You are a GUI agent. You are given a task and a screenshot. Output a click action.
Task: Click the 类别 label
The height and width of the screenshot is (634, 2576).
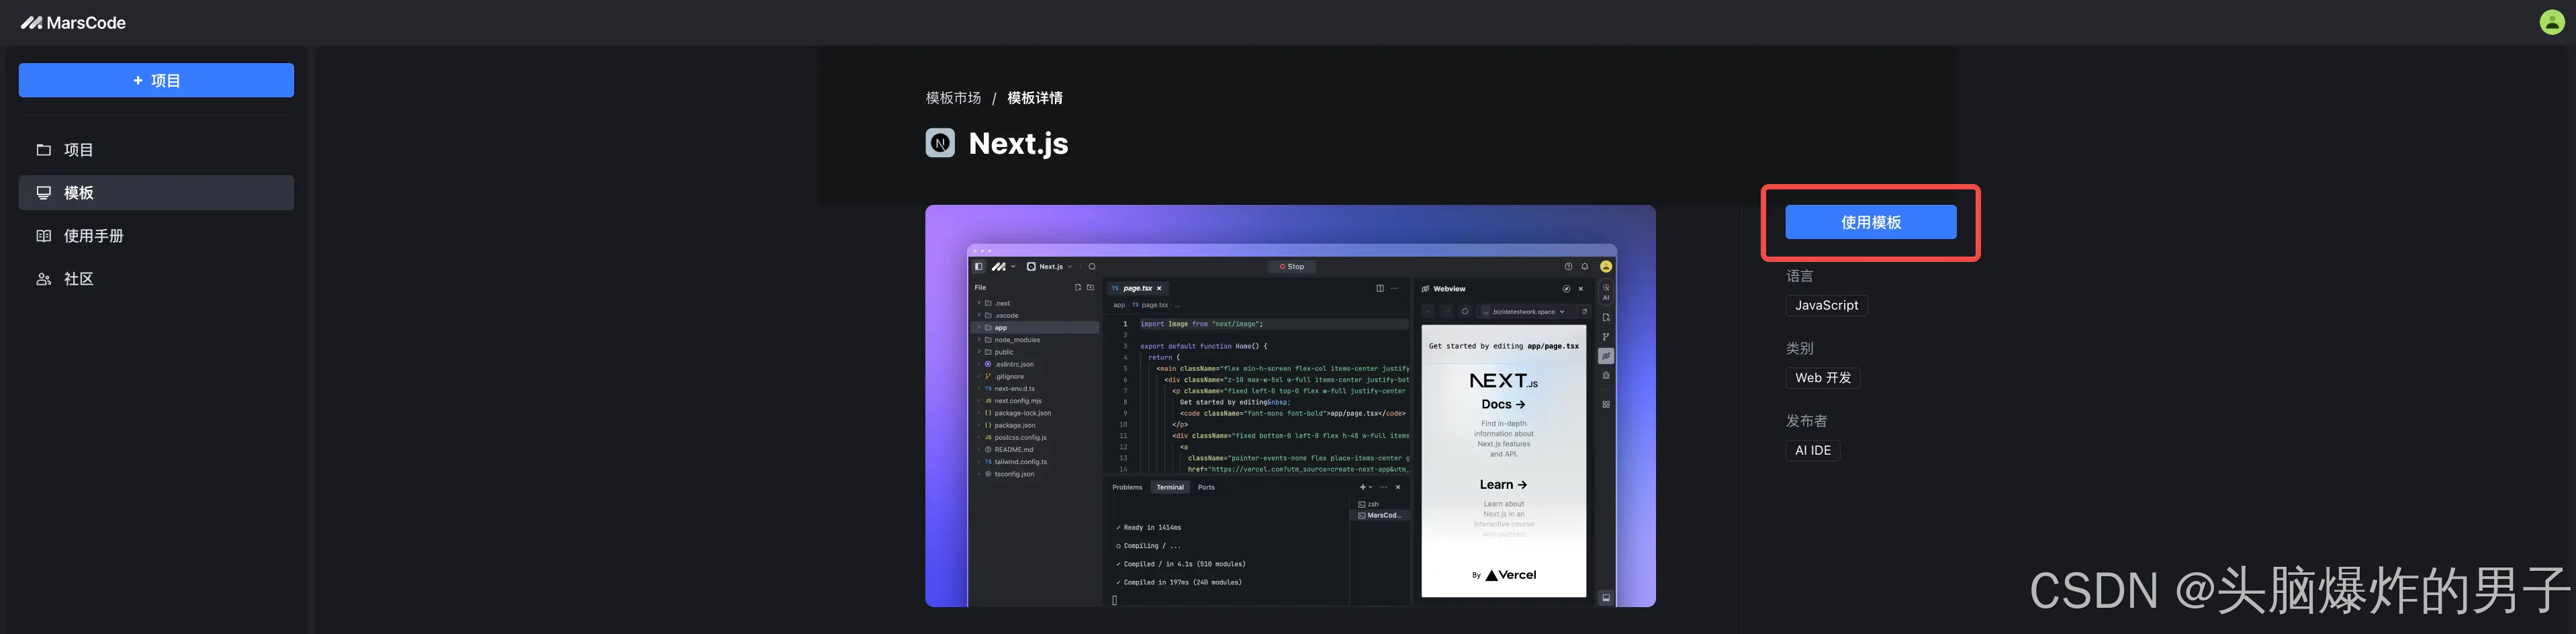point(1799,348)
